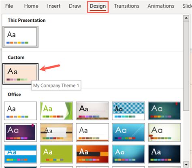Switch to the Transitions tab
Screen dimensions: 192x168
127,6
